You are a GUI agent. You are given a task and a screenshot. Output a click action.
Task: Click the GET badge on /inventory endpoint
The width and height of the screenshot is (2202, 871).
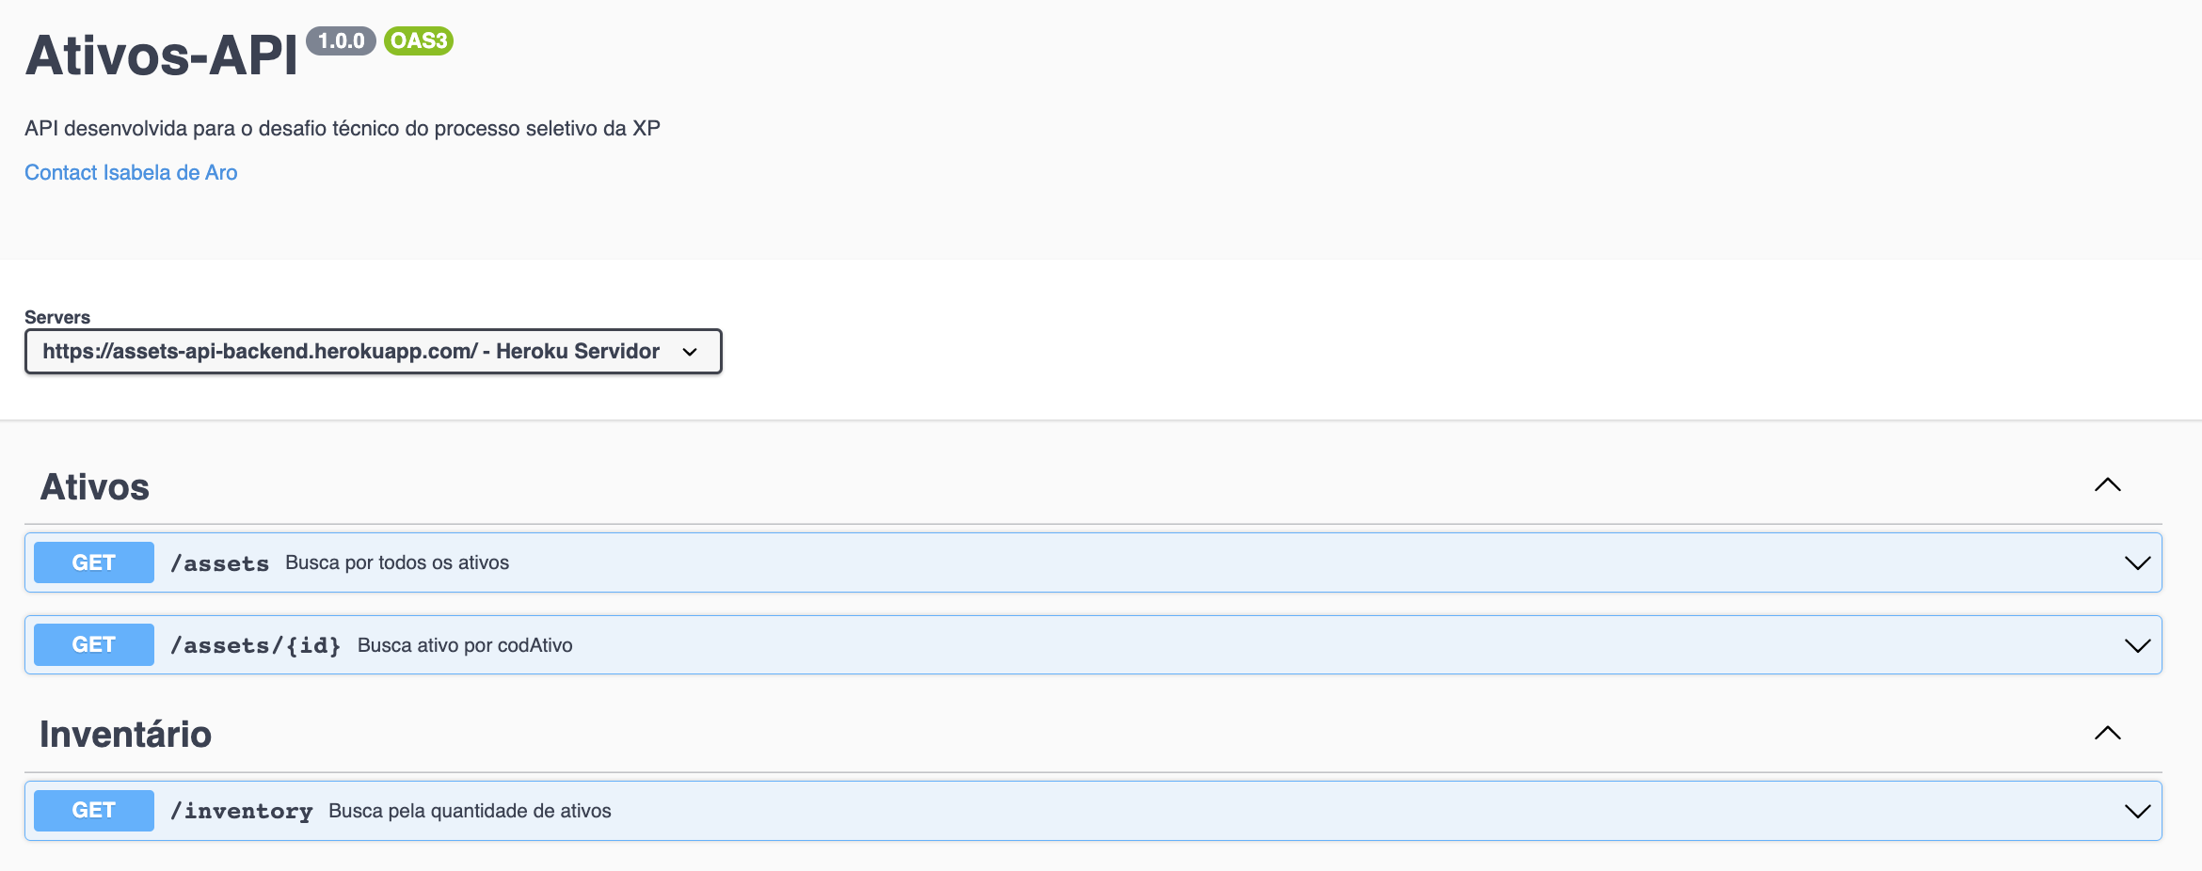pos(93,810)
